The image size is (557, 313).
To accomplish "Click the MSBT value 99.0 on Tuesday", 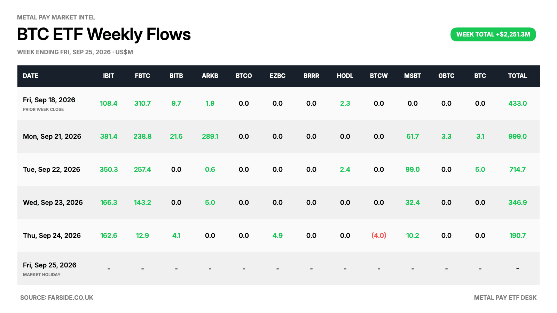I will 413,169.
